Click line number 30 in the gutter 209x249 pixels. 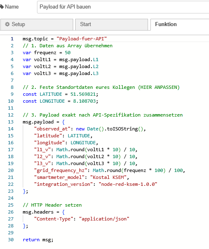point(11,240)
